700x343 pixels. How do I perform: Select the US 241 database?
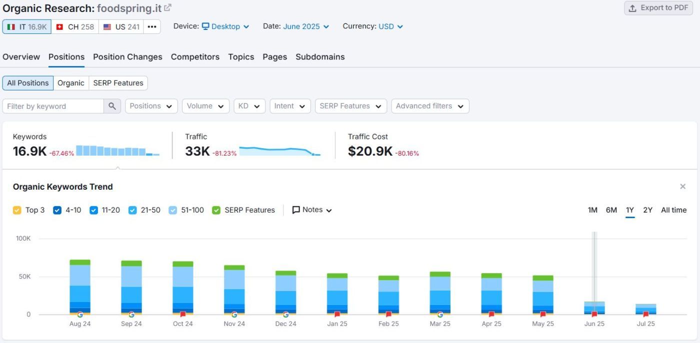[121, 27]
